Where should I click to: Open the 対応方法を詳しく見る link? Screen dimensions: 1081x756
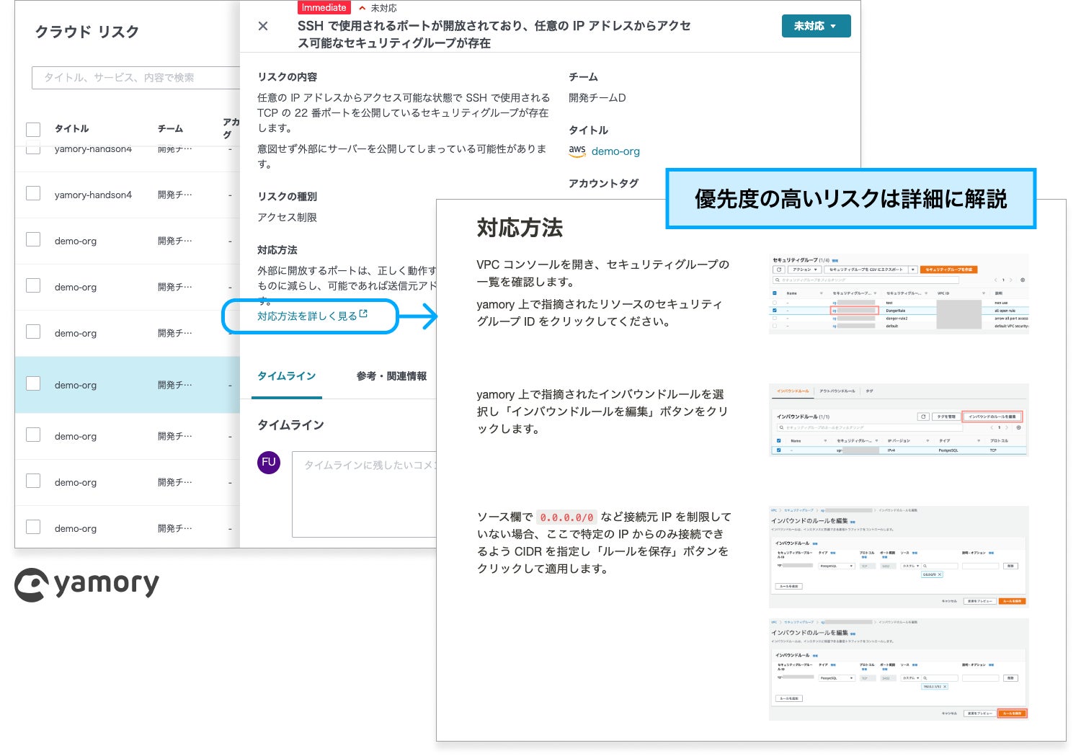(x=313, y=316)
